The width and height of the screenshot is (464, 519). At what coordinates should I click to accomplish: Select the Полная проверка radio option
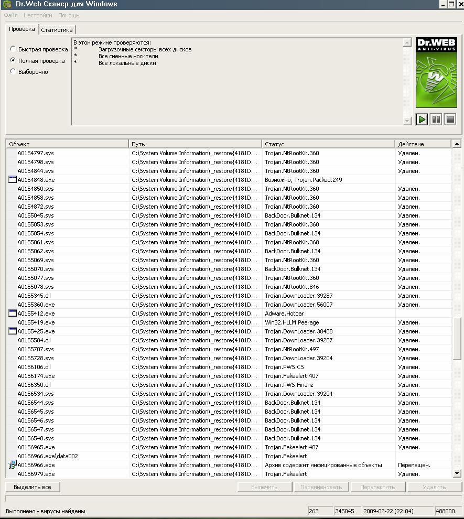pyautogui.click(x=13, y=61)
